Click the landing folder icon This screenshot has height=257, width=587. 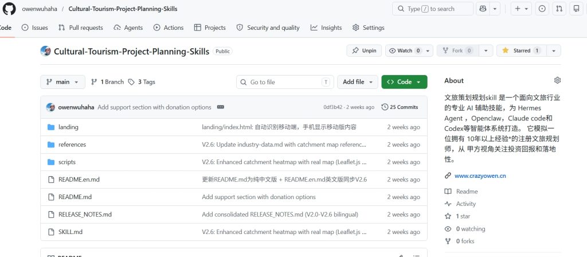[51, 127]
